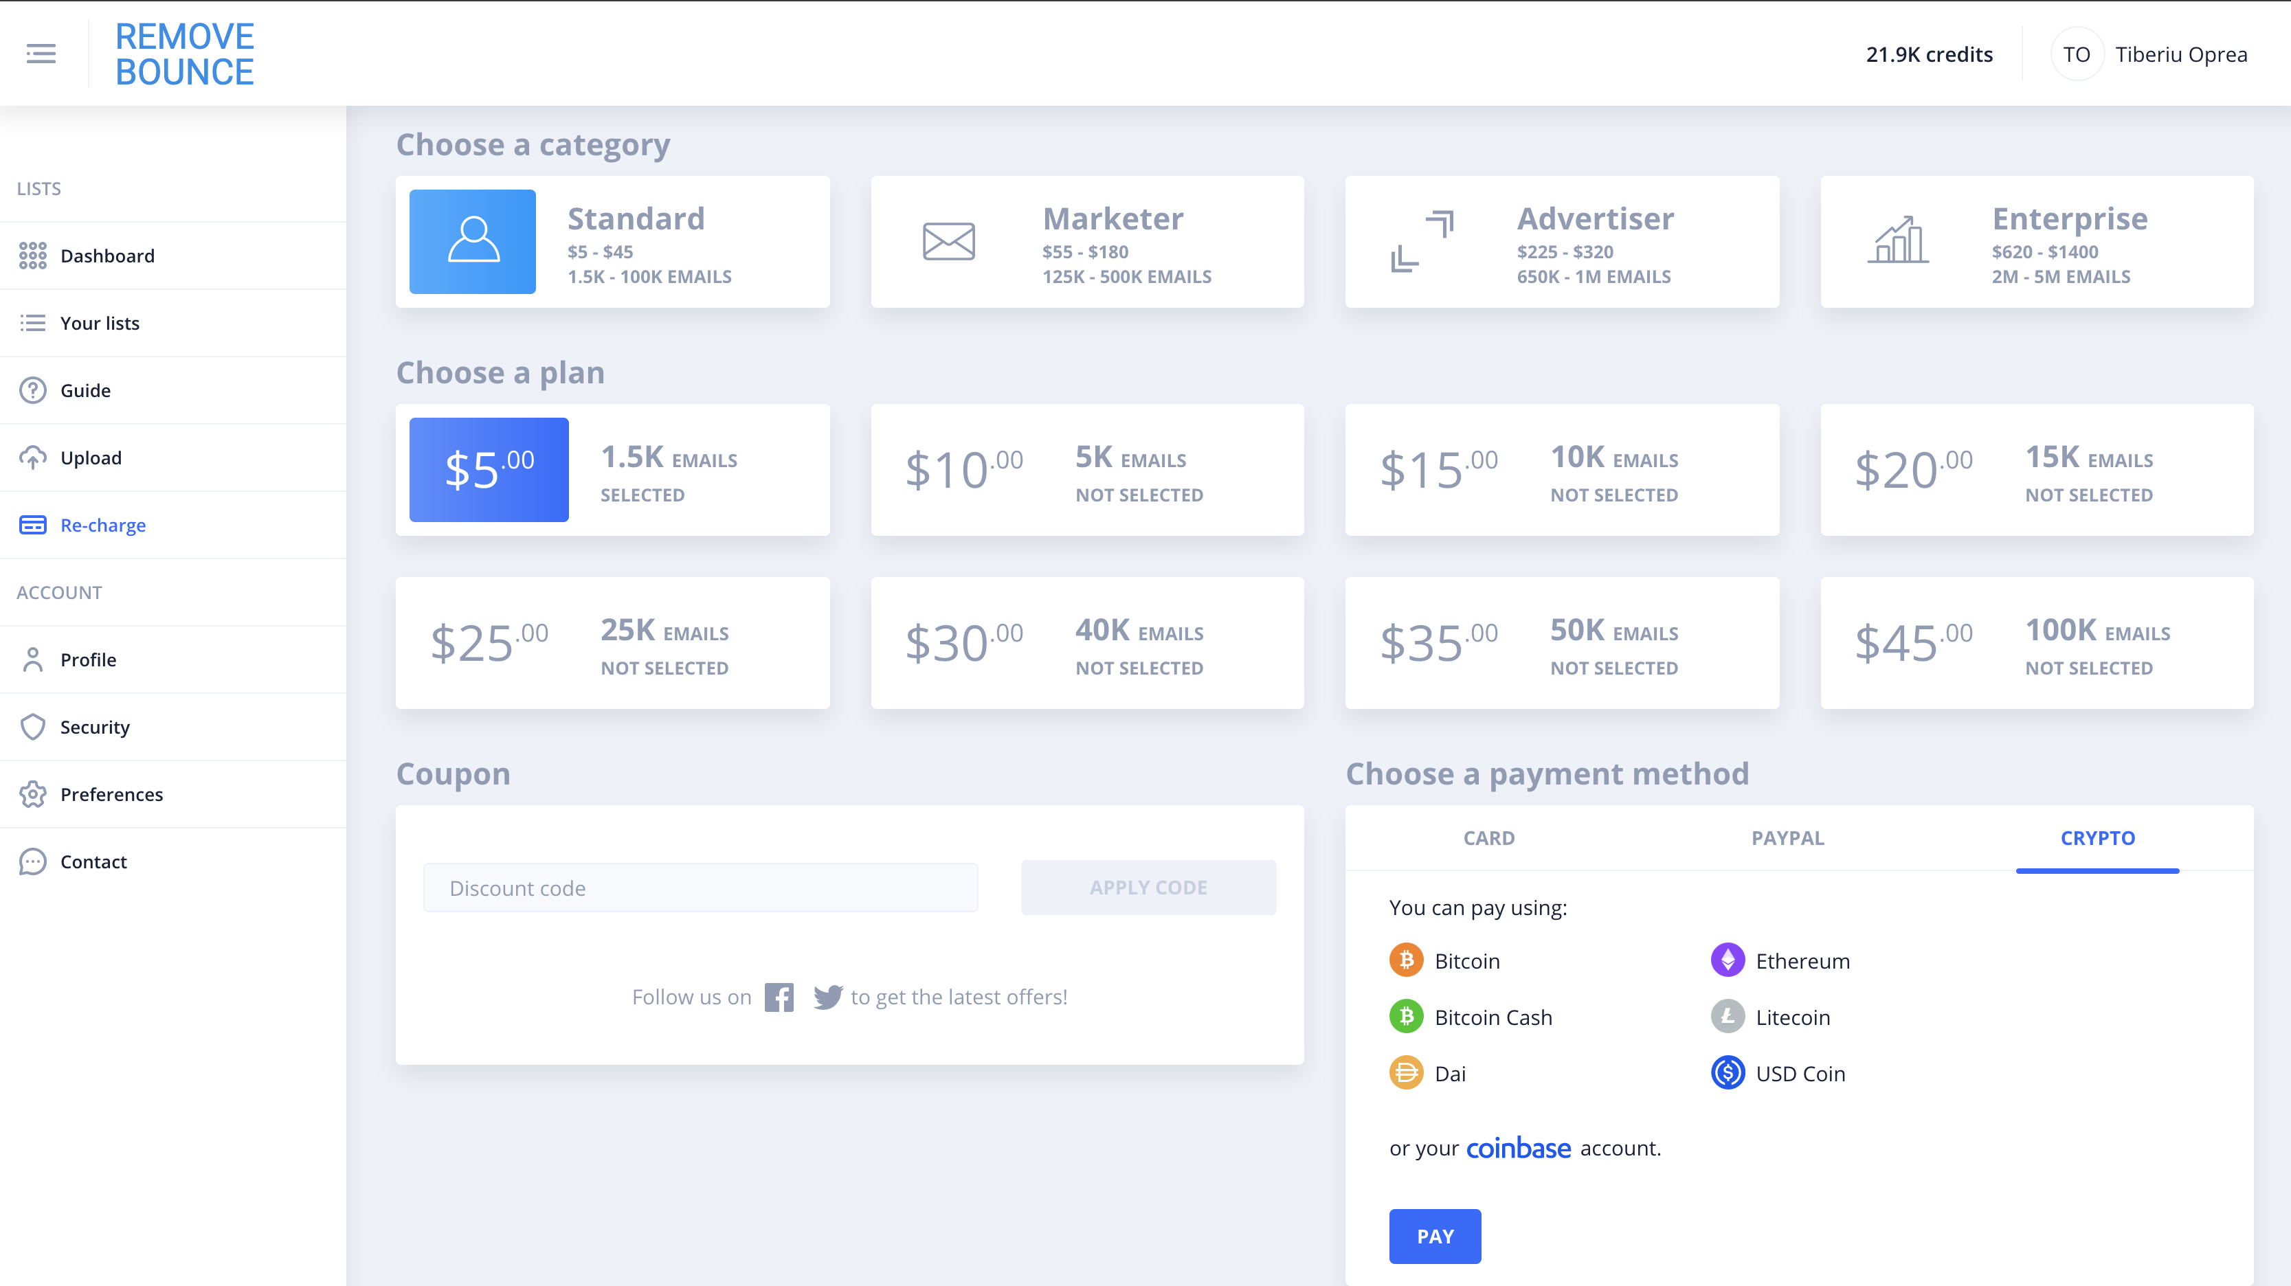Open the hamburger menu icon

coord(41,54)
